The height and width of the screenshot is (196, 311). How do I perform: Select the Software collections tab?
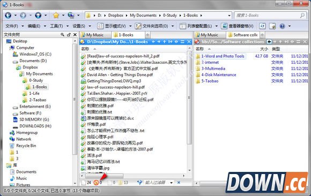point(243,35)
